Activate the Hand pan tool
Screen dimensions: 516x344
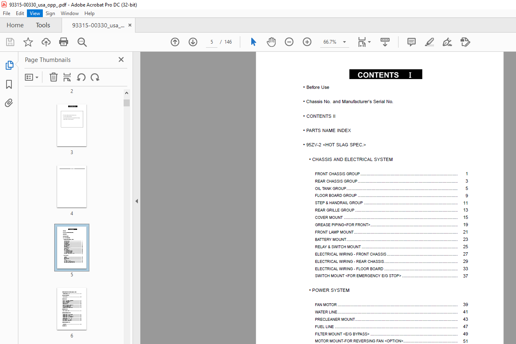(271, 42)
